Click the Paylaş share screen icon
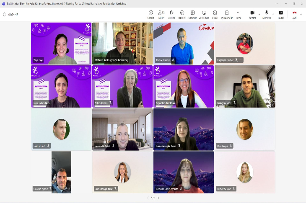 (x=281, y=14)
